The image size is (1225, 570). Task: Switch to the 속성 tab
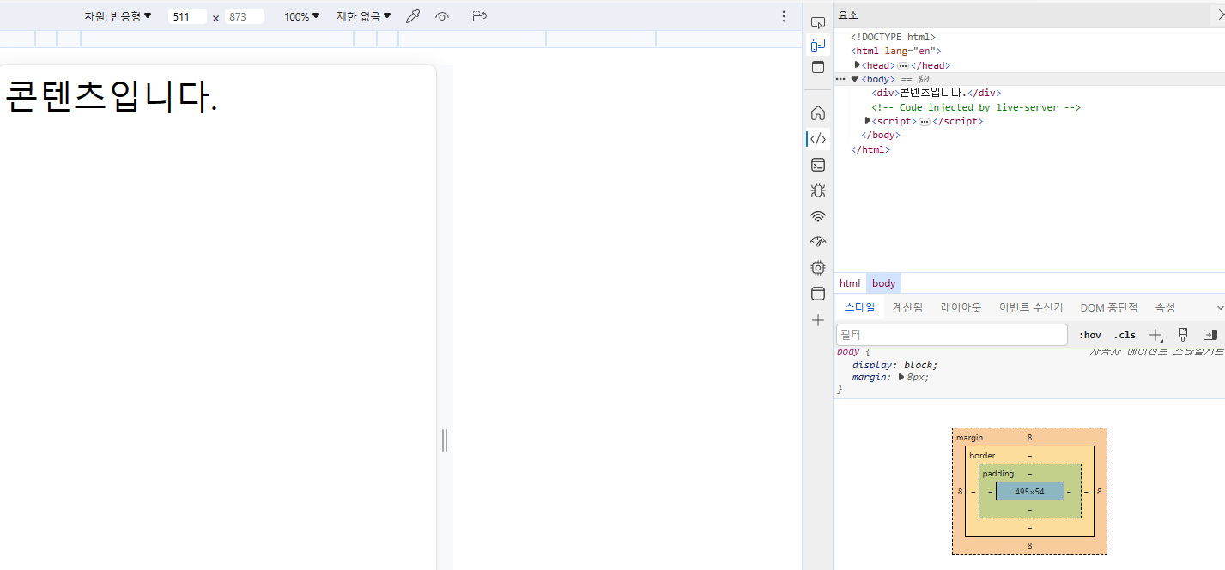(1165, 307)
